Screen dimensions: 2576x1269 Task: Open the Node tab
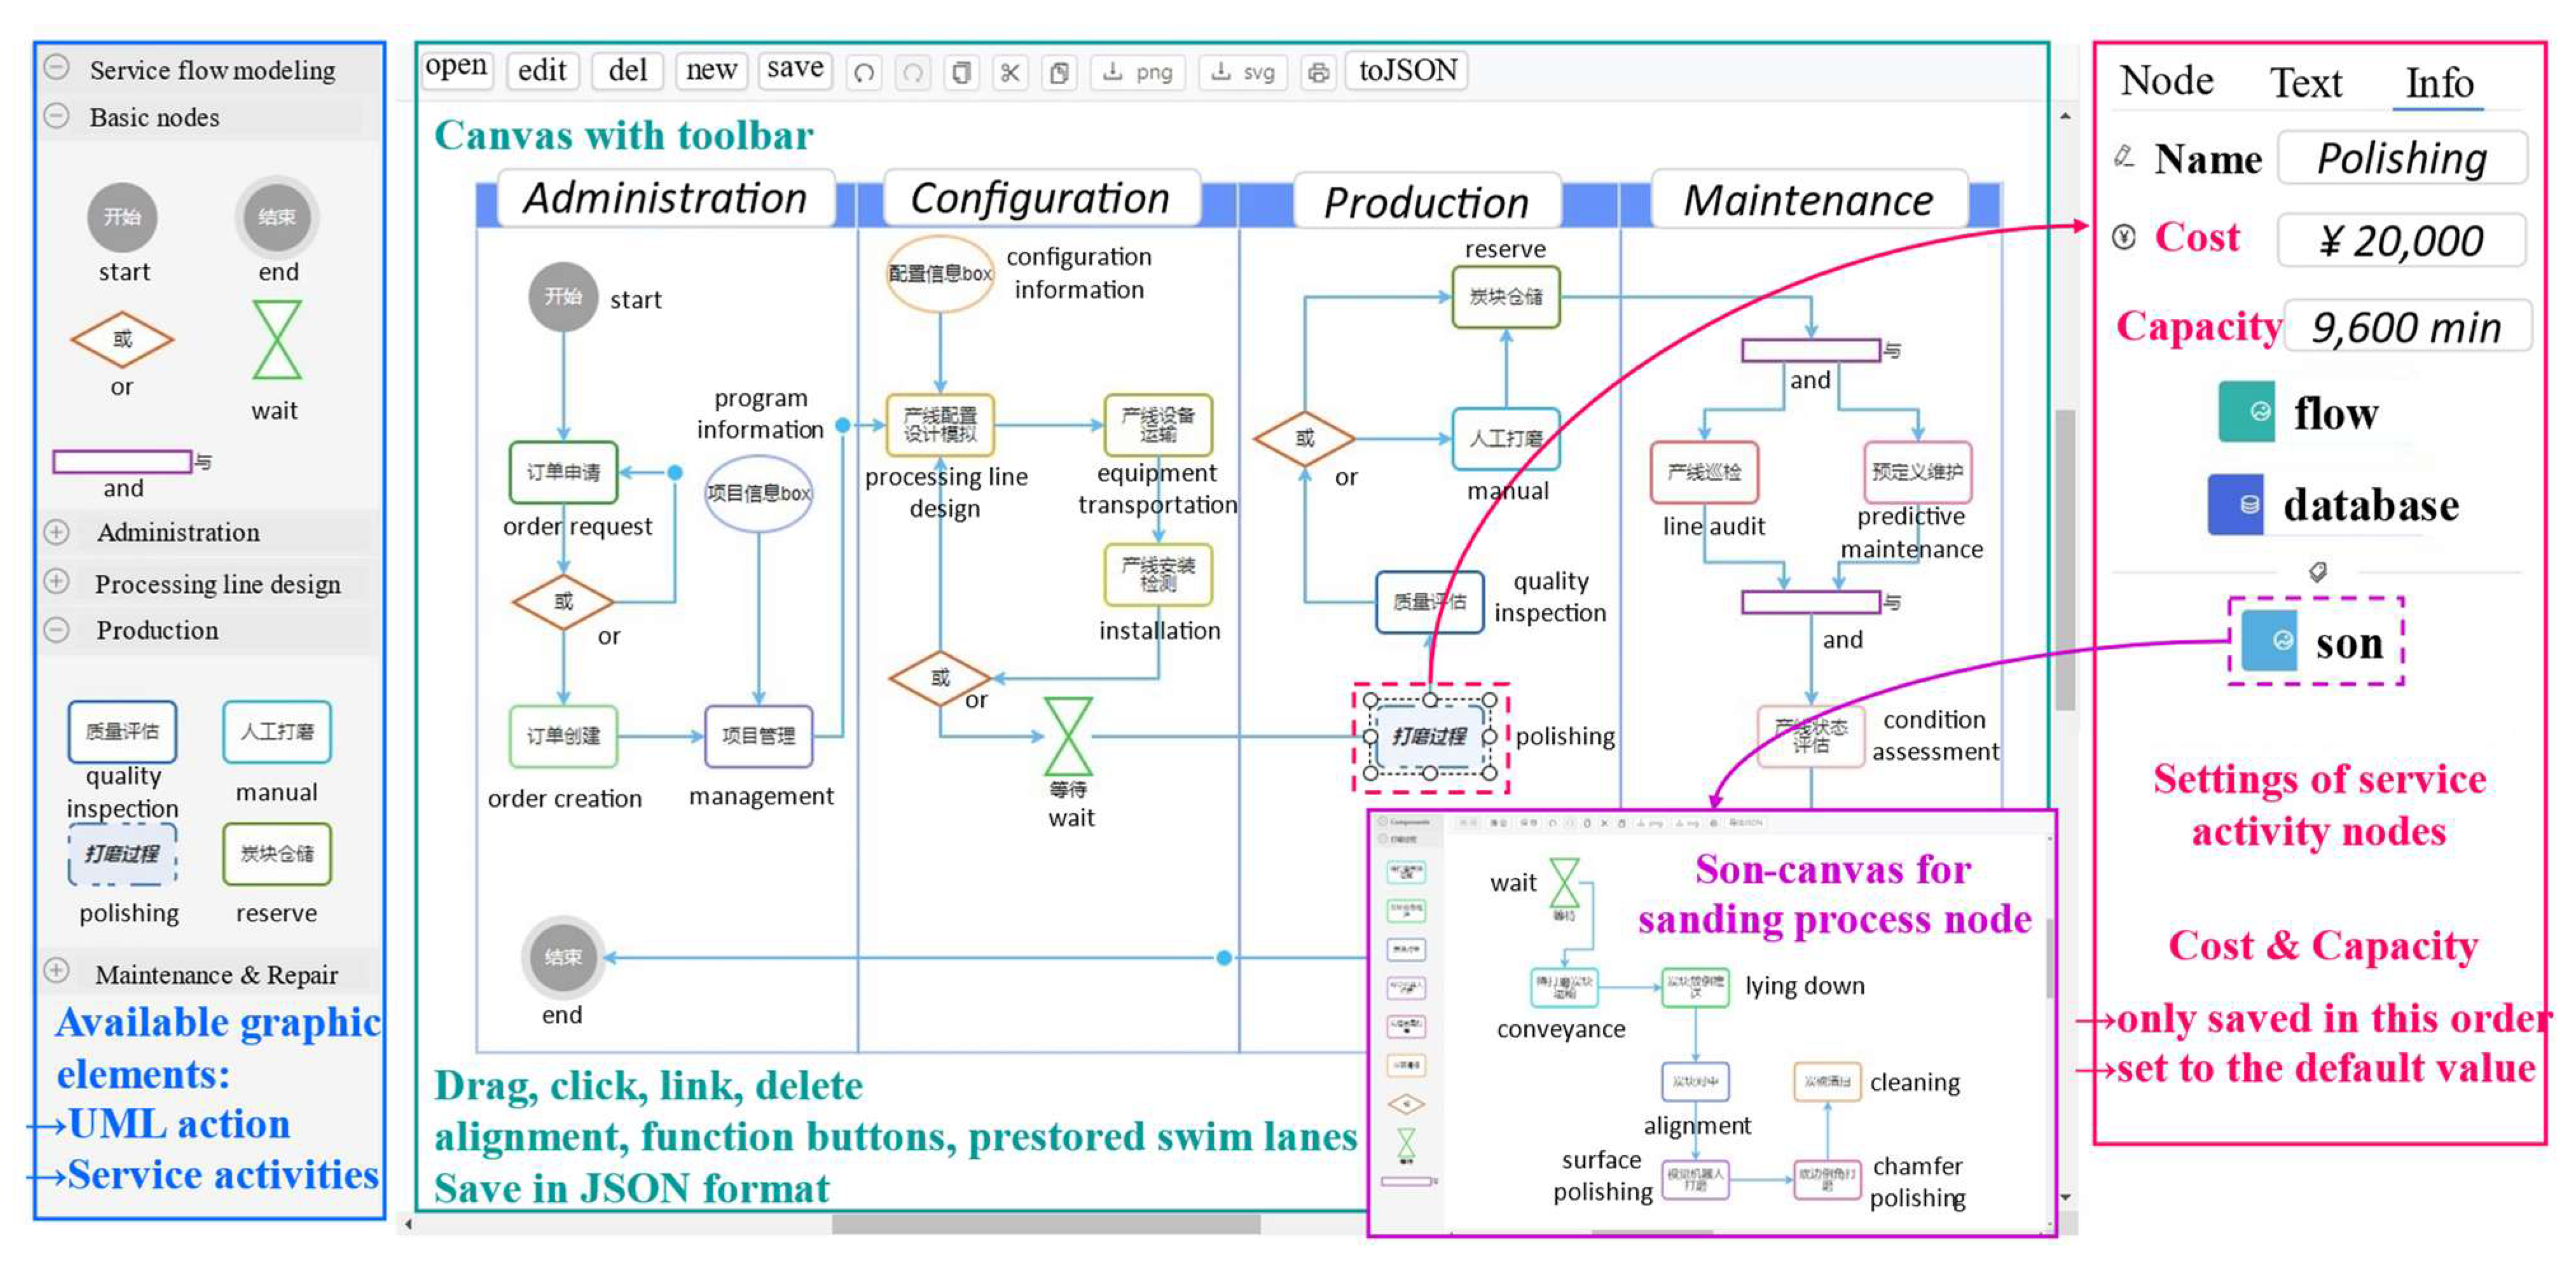click(x=2166, y=81)
